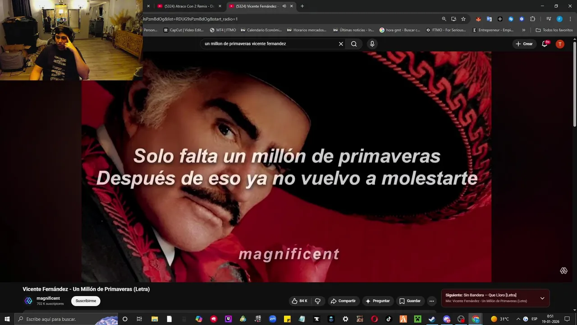Open the YouTube account avatar menu
Viewport: 577px width, 325px height.
560,44
